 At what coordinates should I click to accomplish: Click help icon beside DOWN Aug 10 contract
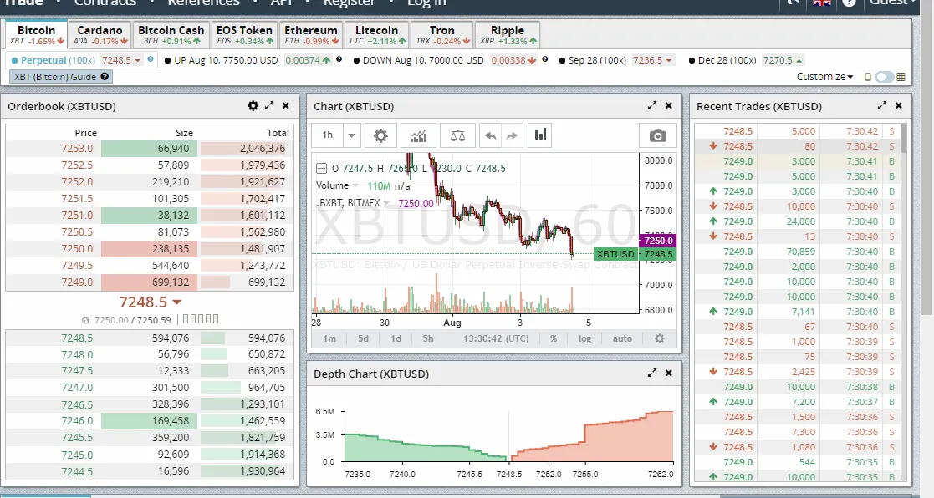point(544,58)
